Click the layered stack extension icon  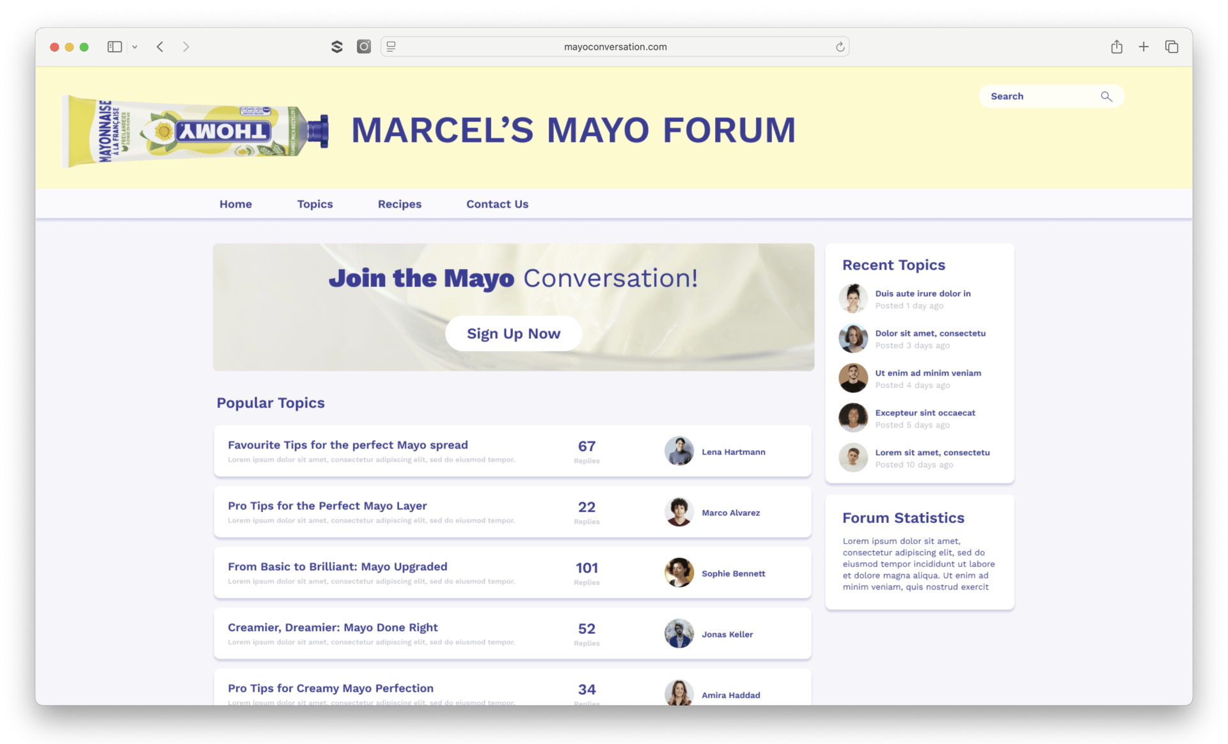[x=337, y=47]
